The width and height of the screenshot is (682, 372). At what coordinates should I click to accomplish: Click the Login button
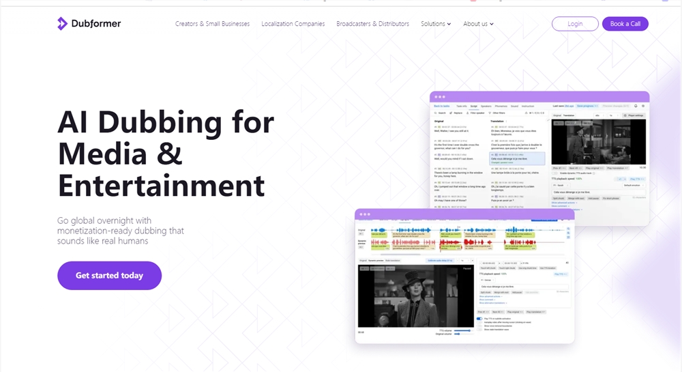575,24
